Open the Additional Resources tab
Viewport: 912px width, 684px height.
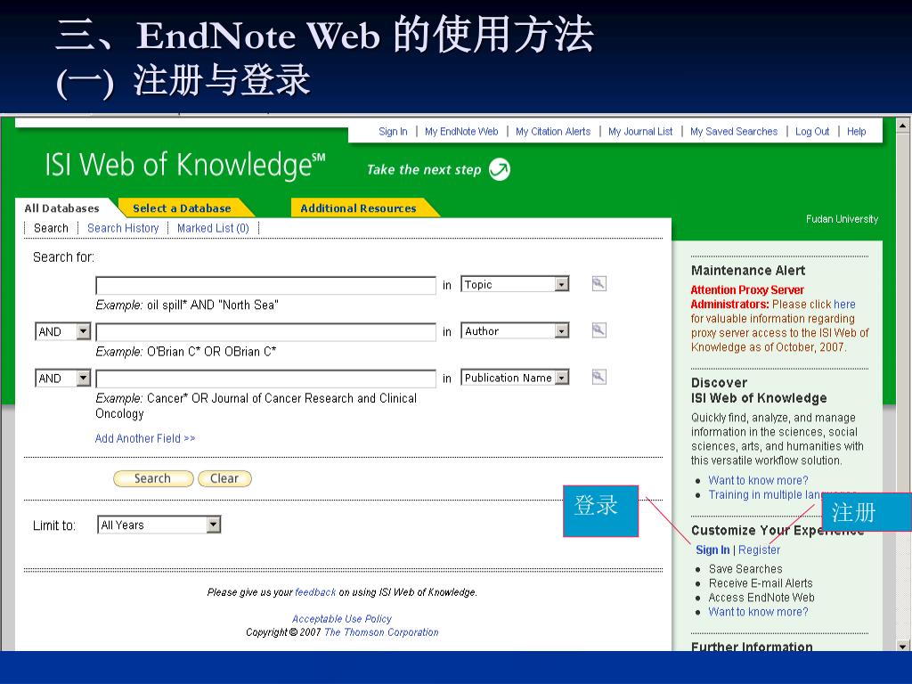pyautogui.click(x=358, y=208)
